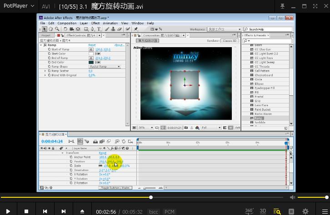Viewport: 330px width, 215px height.
Task: Toggle the Scale stopwatch
Action: tap(71, 166)
